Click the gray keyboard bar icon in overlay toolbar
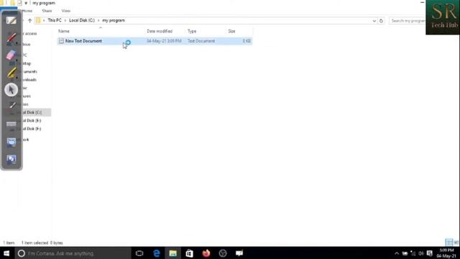Screen dimensions: 460x259 (11, 124)
